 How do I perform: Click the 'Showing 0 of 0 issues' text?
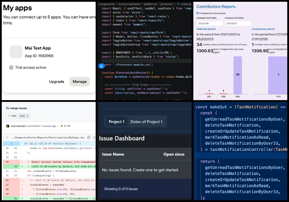121,189
